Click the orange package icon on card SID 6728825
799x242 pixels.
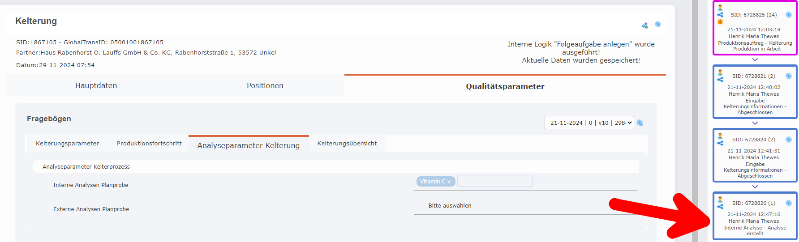(x=720, y=21)
